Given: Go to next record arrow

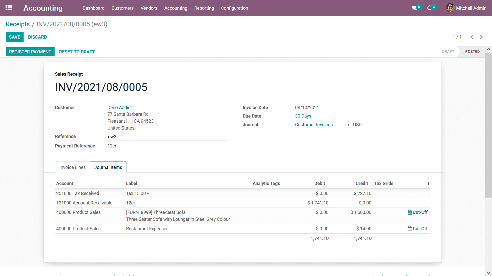Looking at the screenshot, I should (481, 37).
